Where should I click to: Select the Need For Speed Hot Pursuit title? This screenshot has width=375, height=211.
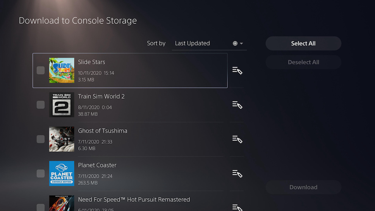[x=134, y=200]
